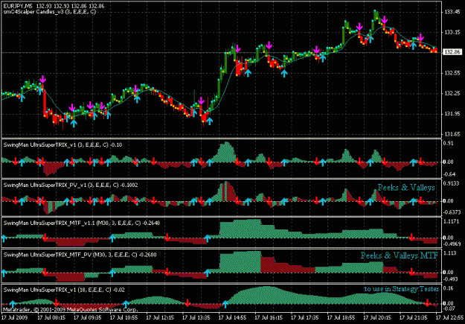Click the 17 Jul 08:15 time label
This screenshot has width=465, height=324.
pyautogui.click(x=51, y=317)
